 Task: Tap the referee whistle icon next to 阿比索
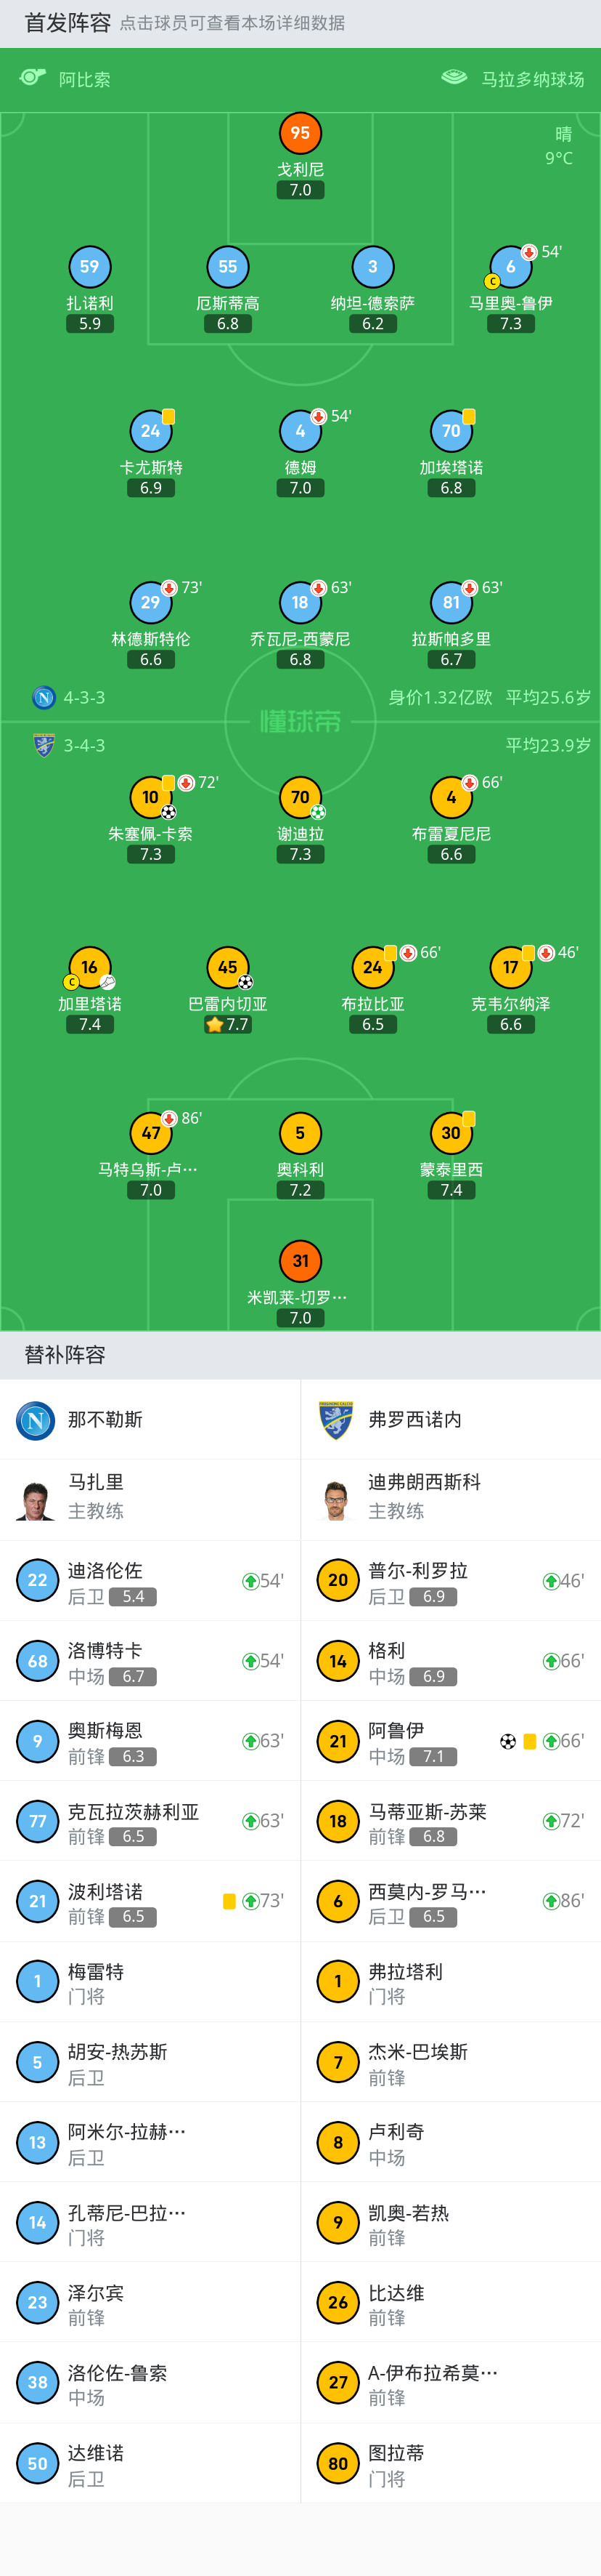[x=33, y=77]
